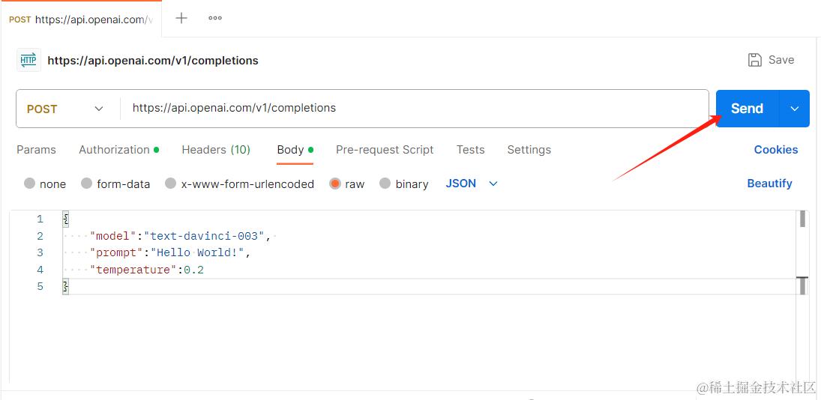This screenshot has width=821, height=400.
Task: Open the three-dots tab options menu
Action: [x=215, y=18]
